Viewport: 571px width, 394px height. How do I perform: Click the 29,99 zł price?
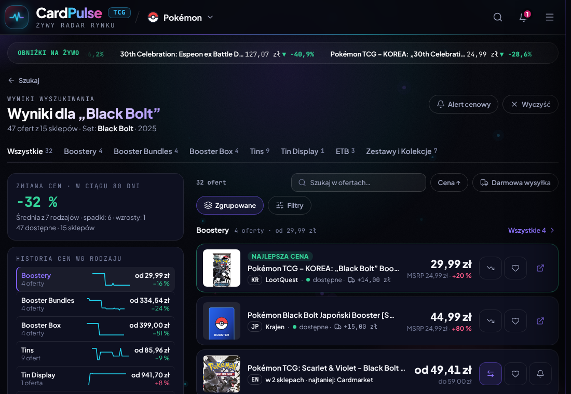coord(451,264)
